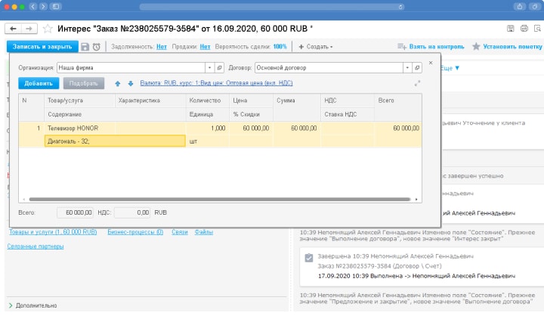
Task: Click the print icon in title bar
Action: (x=524, y=29)
